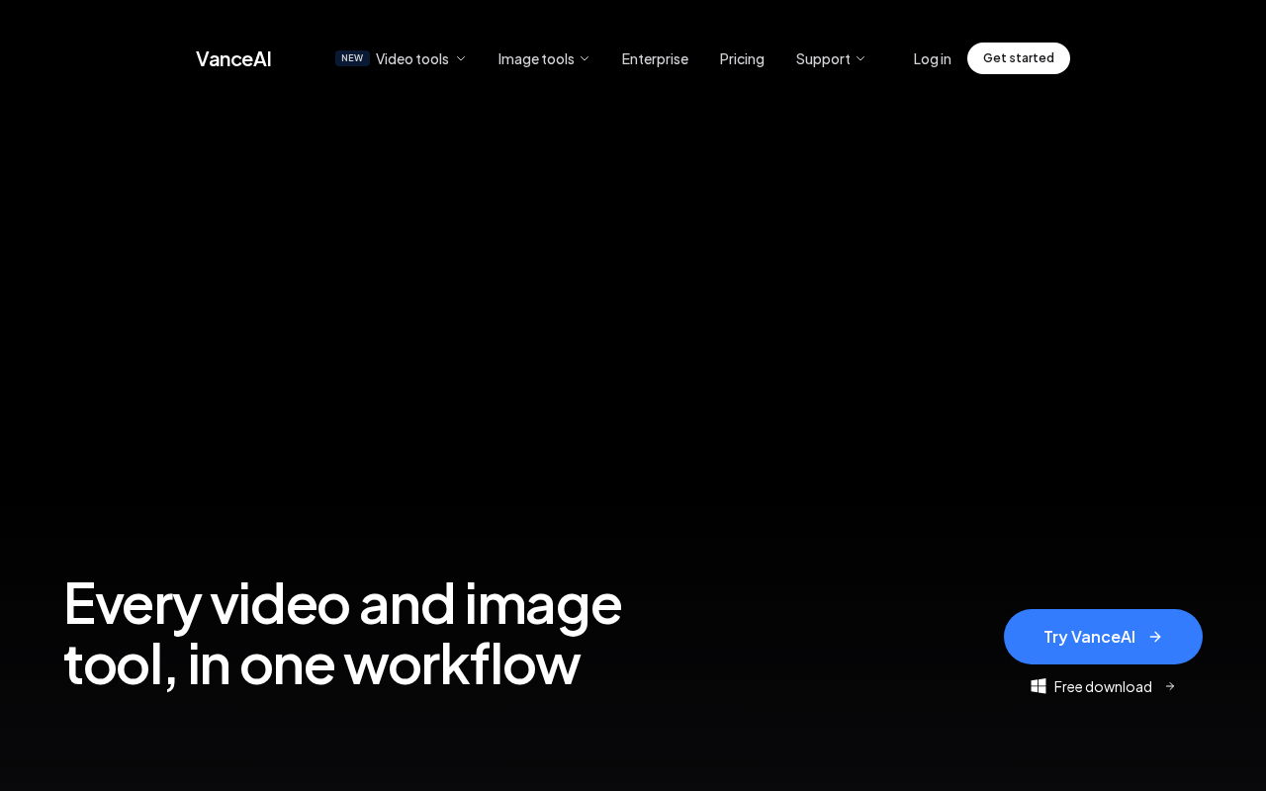Screen dimensions: 1266x791
Task: Click the blue Try VanceAI button
Action: click(1103, 637)
